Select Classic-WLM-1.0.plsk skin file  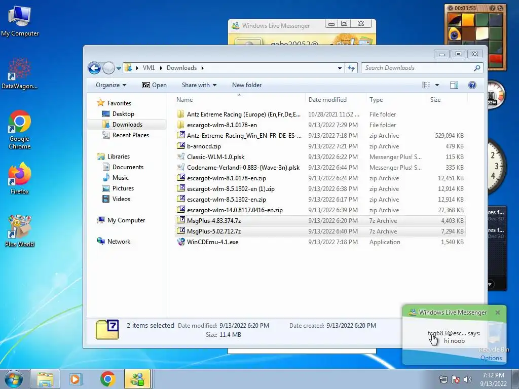[x=320, y=157]
